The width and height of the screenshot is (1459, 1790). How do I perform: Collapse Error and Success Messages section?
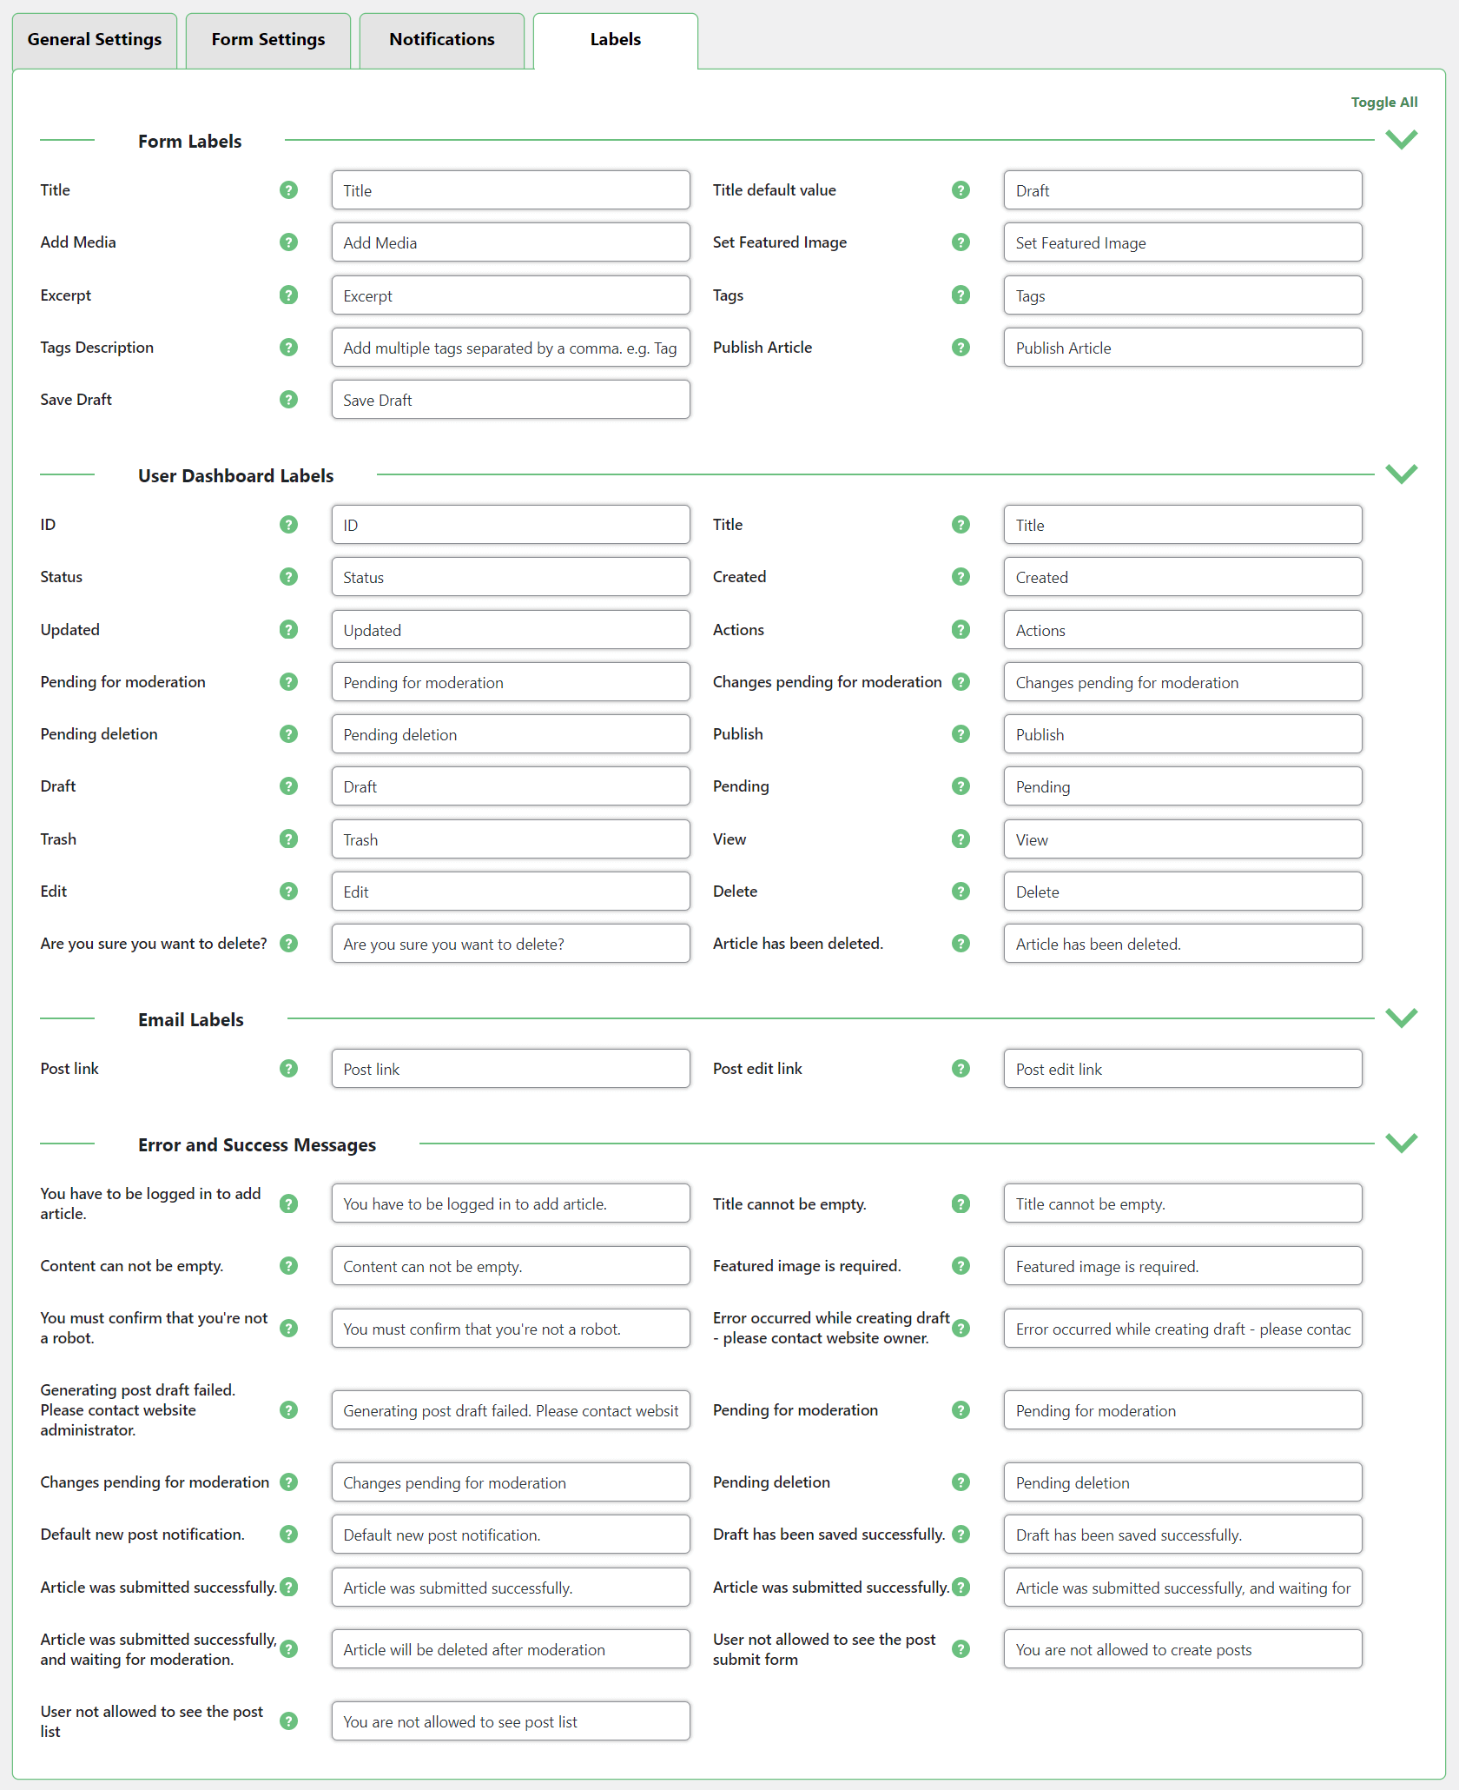1401,1144
